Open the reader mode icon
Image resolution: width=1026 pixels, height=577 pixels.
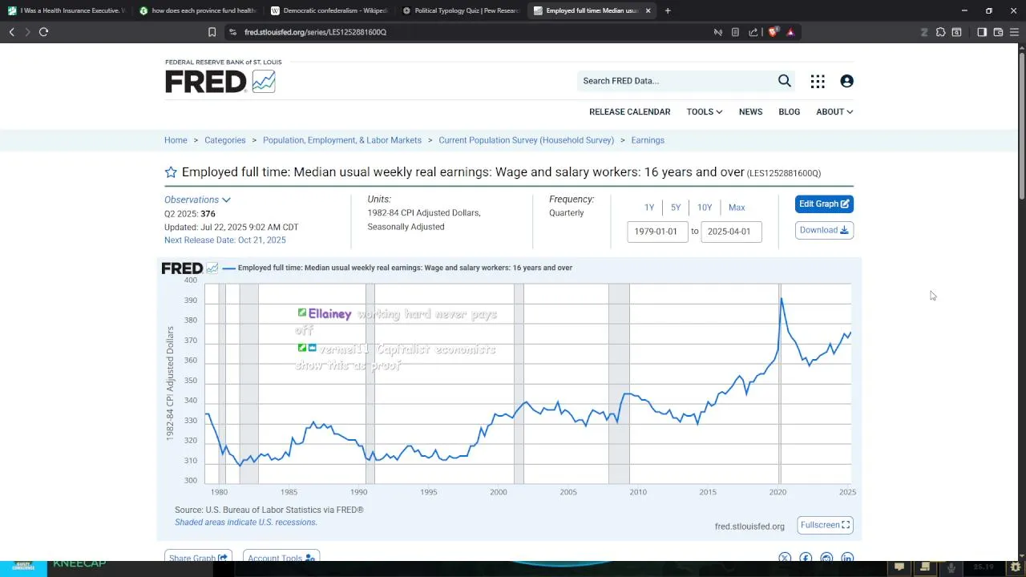[735, 32]
